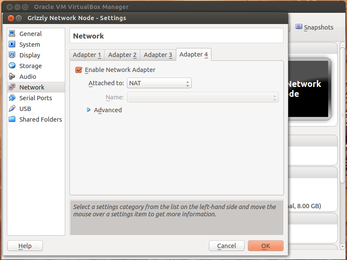The width and height of the screenshot is (347, 260).
Task: Close the Settings dialog with red button
Action: (11, 18)
